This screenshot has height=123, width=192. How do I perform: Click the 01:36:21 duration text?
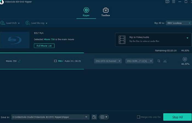[x=76, y=61]
